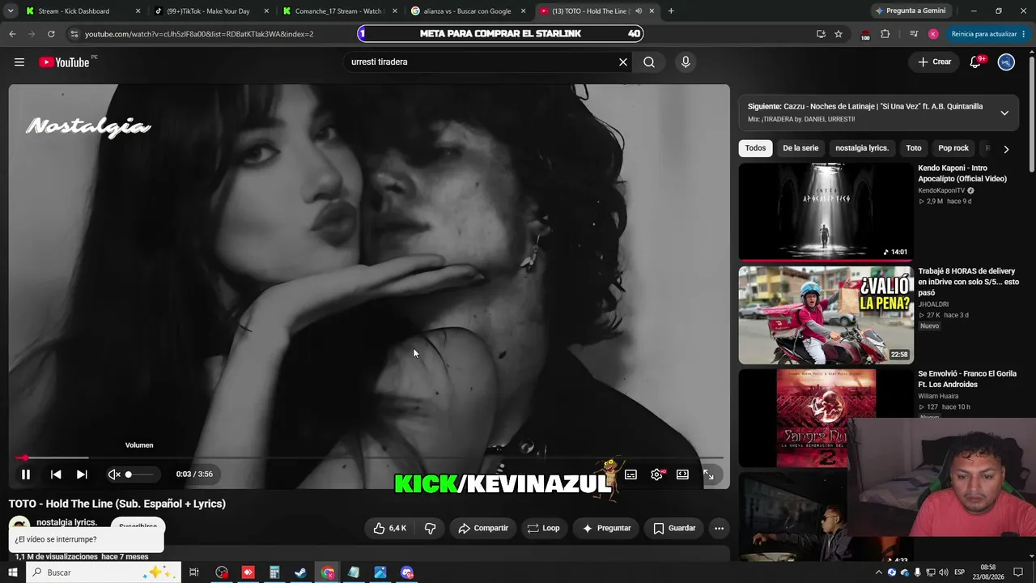Viewport: 1036px width, 583px height.
Task: Go to YouTube home via the logo
Action: pyautogui.click(x=64, y=62)
